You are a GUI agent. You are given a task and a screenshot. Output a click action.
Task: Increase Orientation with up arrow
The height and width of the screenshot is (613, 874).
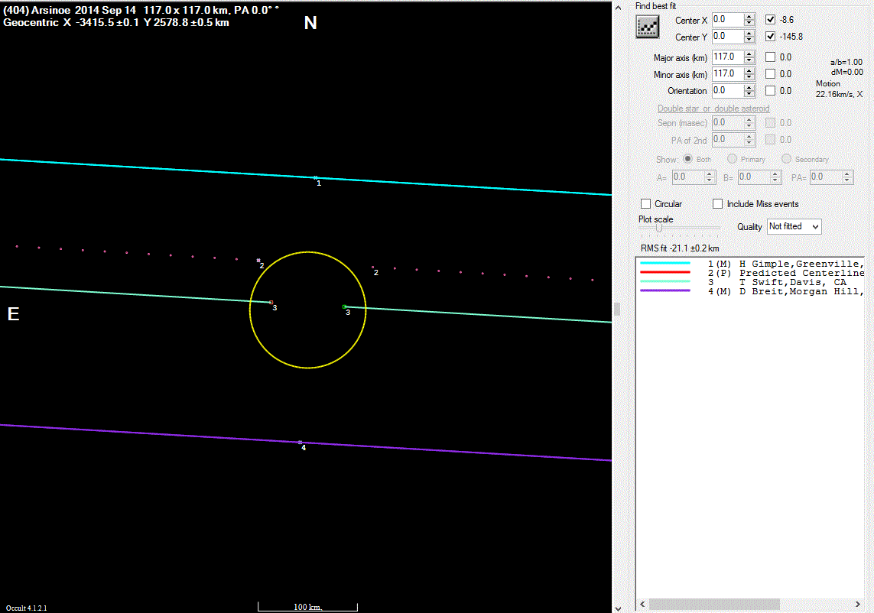[749, 87]
